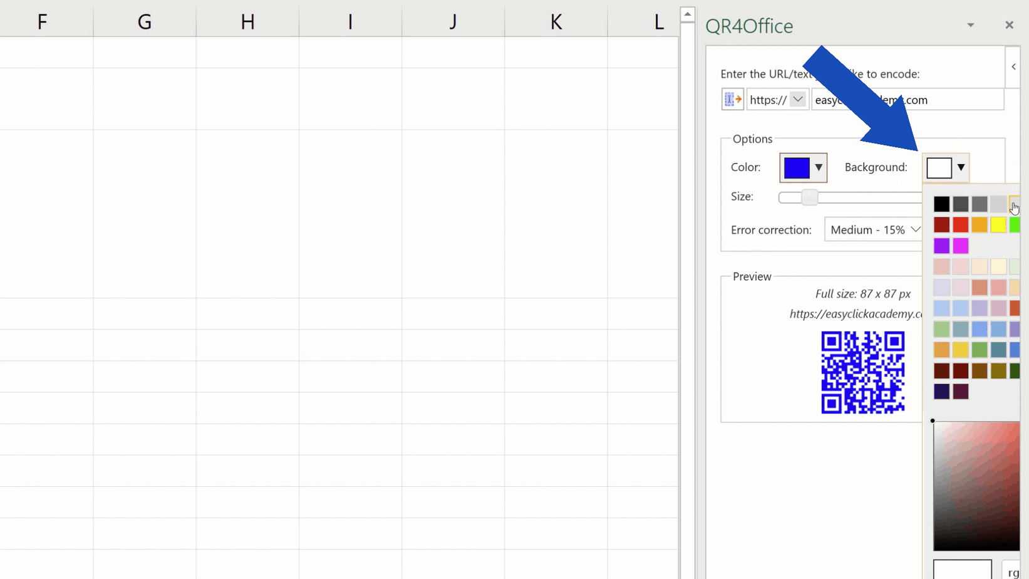
Task: Open the Color dropdown arrow
Action: [818, 167]
